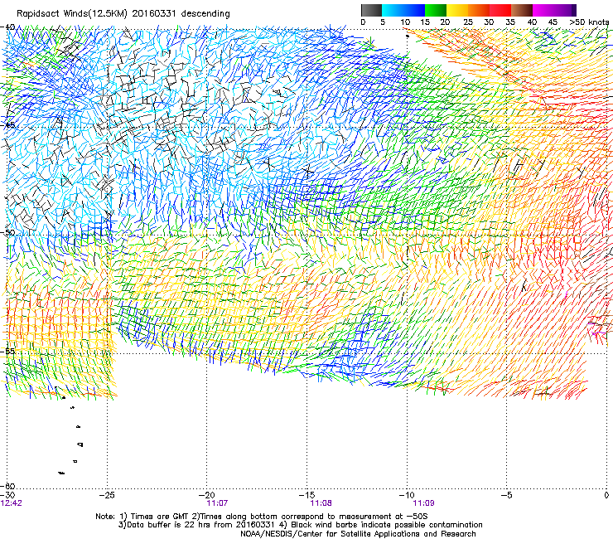
Task: Click the '3)Data buffer is 22 hrs' footnote line
Action: tap(300, 525)
